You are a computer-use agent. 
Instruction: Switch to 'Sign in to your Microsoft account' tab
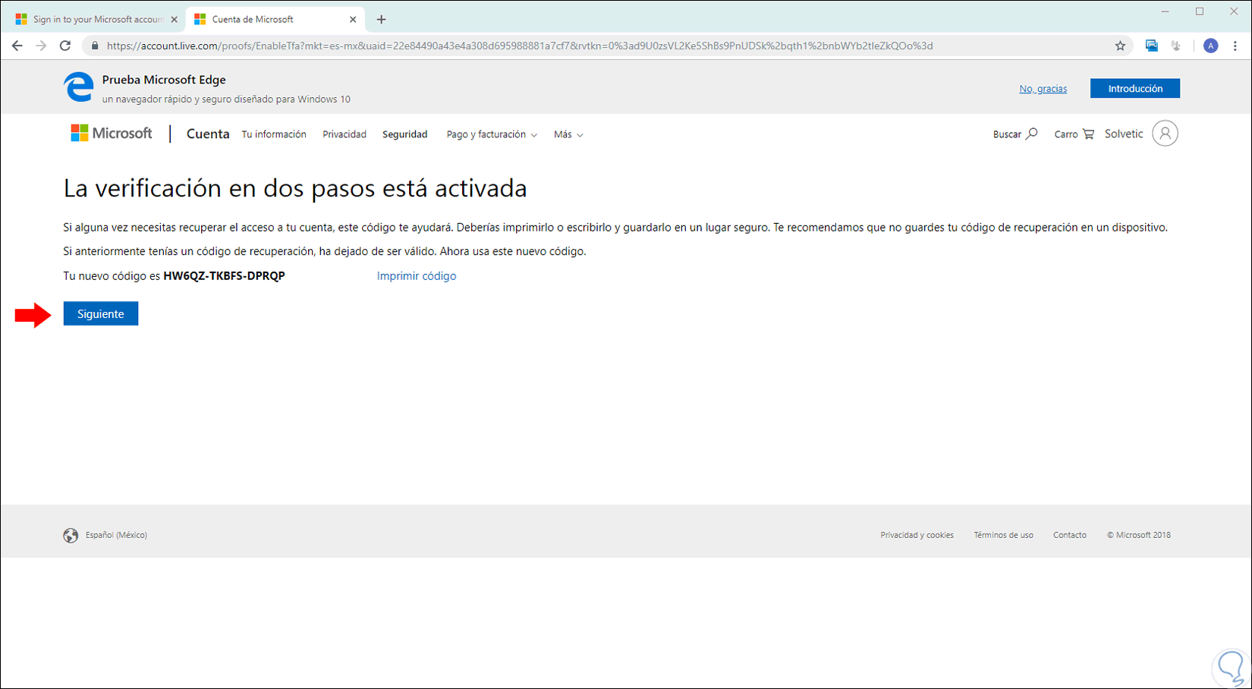pyautogui.click(x=96, y=19)
